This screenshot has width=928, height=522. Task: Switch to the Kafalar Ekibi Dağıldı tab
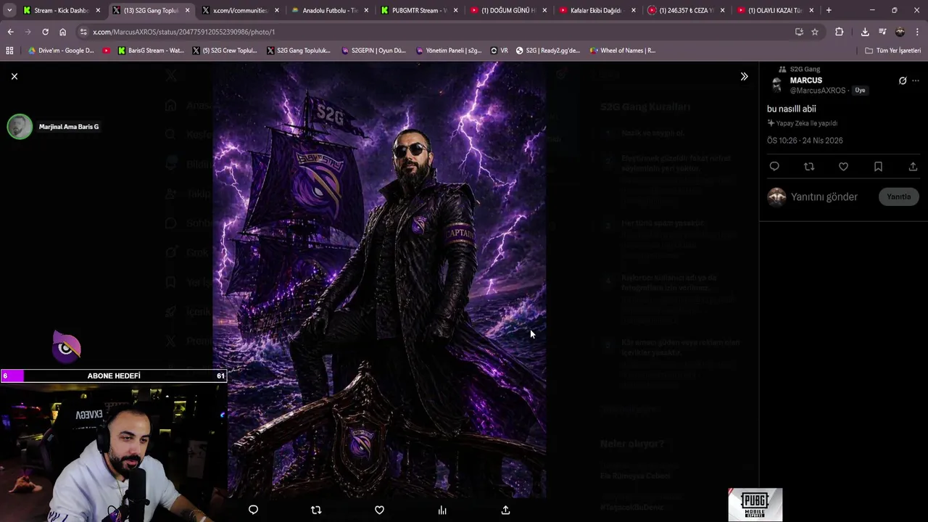(x=597, y=10)
